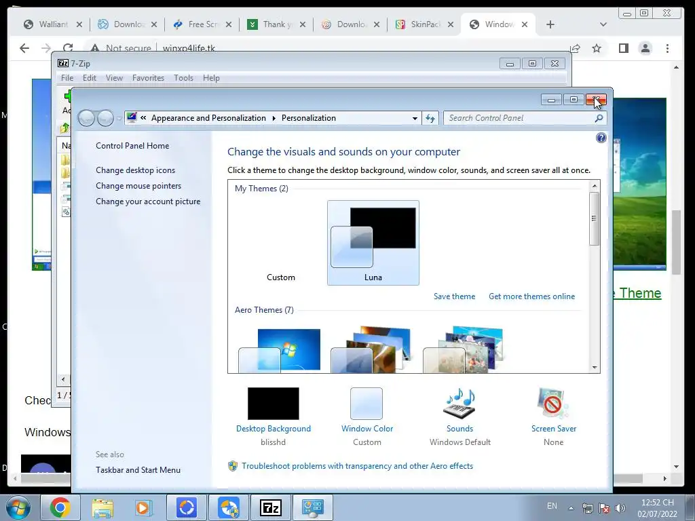Click the Save theme link
Screen dimensions: 695x521
(x=454, y=296)
